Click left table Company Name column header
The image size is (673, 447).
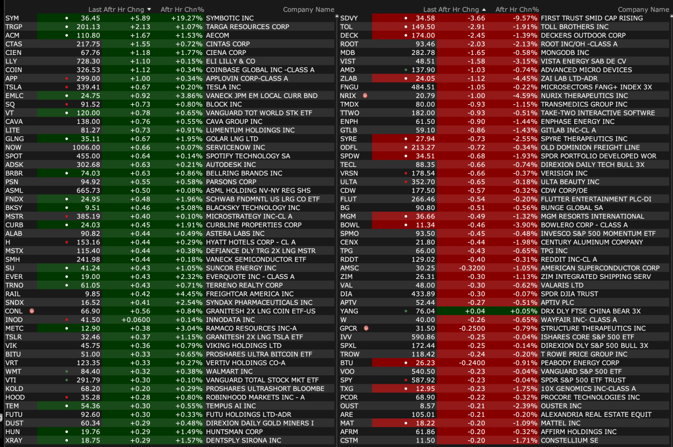[x=308, y=10]
